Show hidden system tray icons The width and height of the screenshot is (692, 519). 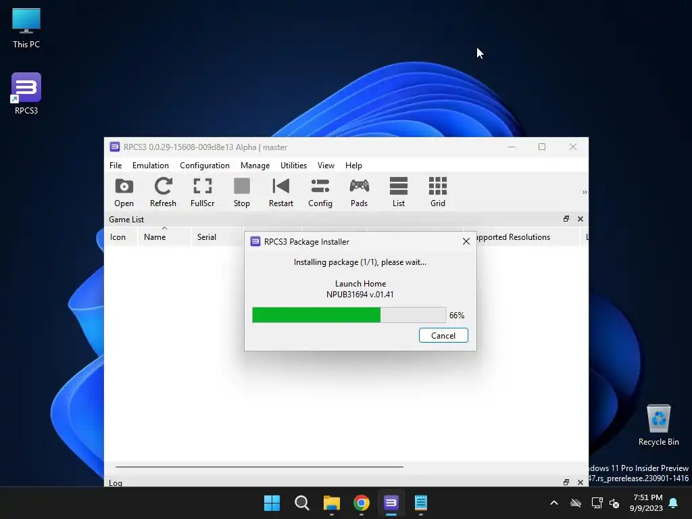pyautogui.click(x=554, y=503)
